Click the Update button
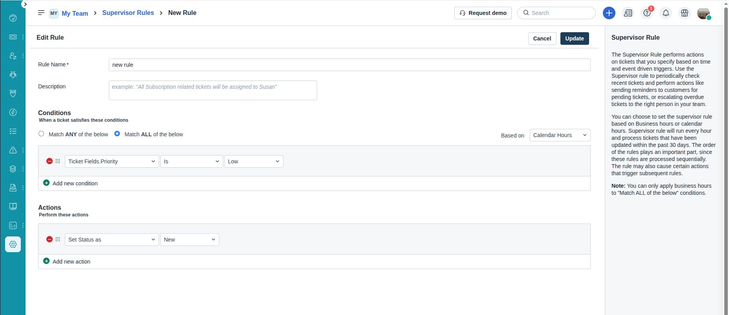The image size is (729, 315). tap(574, 38)
